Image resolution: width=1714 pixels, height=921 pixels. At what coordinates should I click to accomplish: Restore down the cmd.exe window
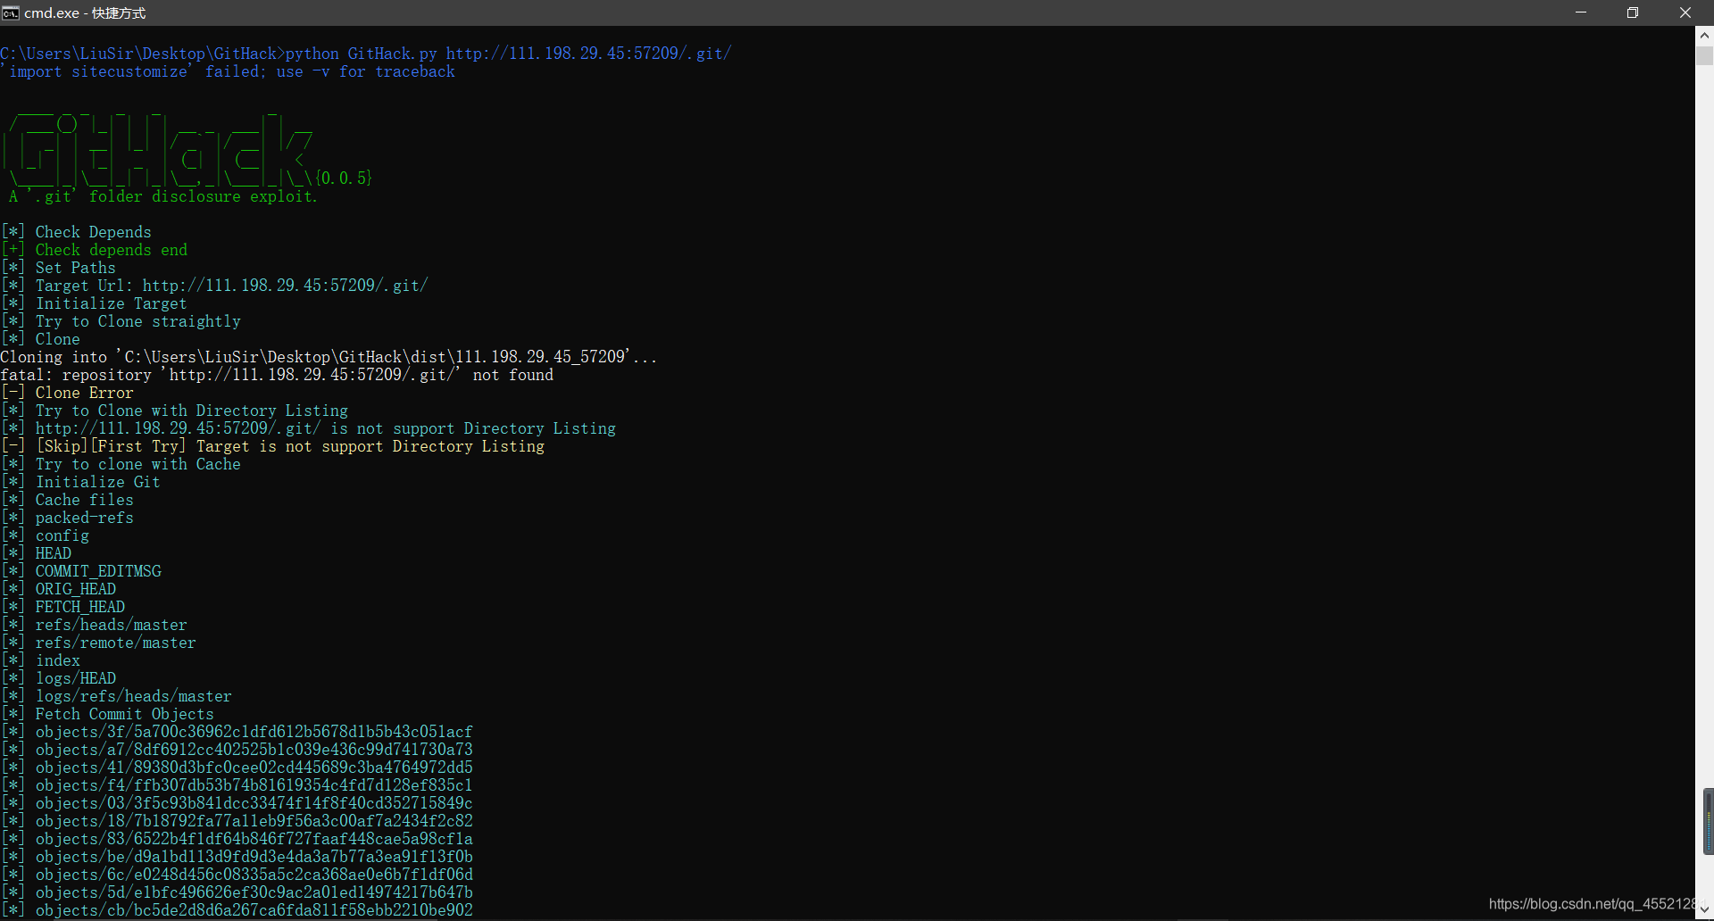[1633, 12]
